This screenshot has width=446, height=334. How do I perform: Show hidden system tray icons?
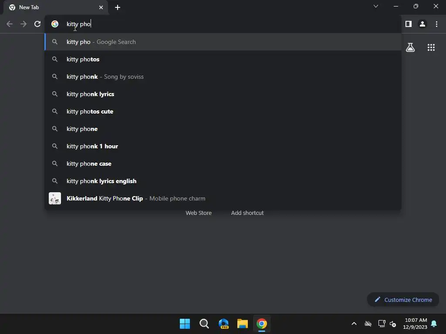point(354,324)
